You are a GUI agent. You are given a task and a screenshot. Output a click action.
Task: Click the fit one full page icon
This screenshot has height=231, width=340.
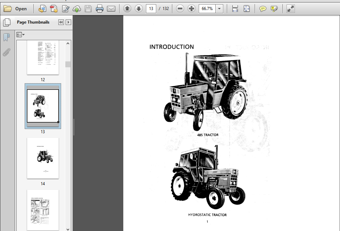coord(247,9)
